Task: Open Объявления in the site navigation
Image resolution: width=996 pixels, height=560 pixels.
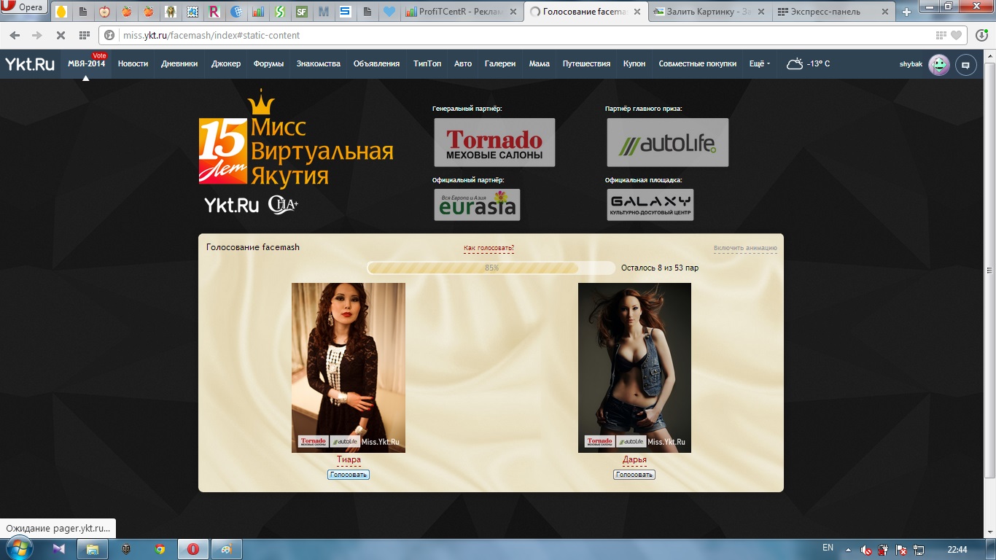Action: pos(376,64)
